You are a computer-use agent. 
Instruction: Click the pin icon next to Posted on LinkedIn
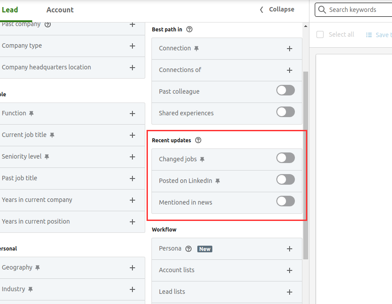pos(217,181)
